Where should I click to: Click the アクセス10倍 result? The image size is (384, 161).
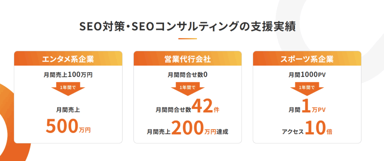[x=307, y=129]
